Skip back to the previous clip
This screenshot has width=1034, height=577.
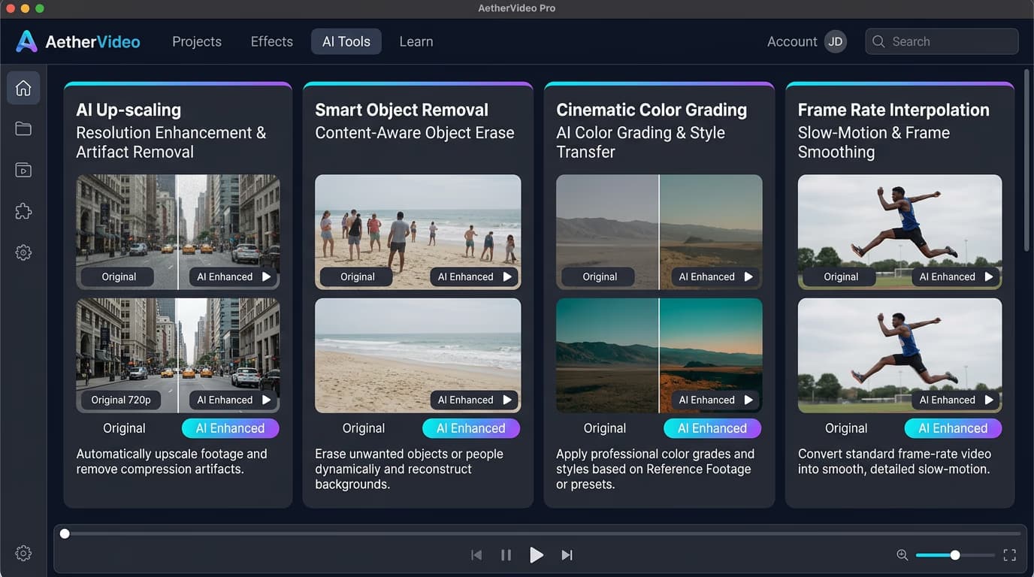(476, 555)
